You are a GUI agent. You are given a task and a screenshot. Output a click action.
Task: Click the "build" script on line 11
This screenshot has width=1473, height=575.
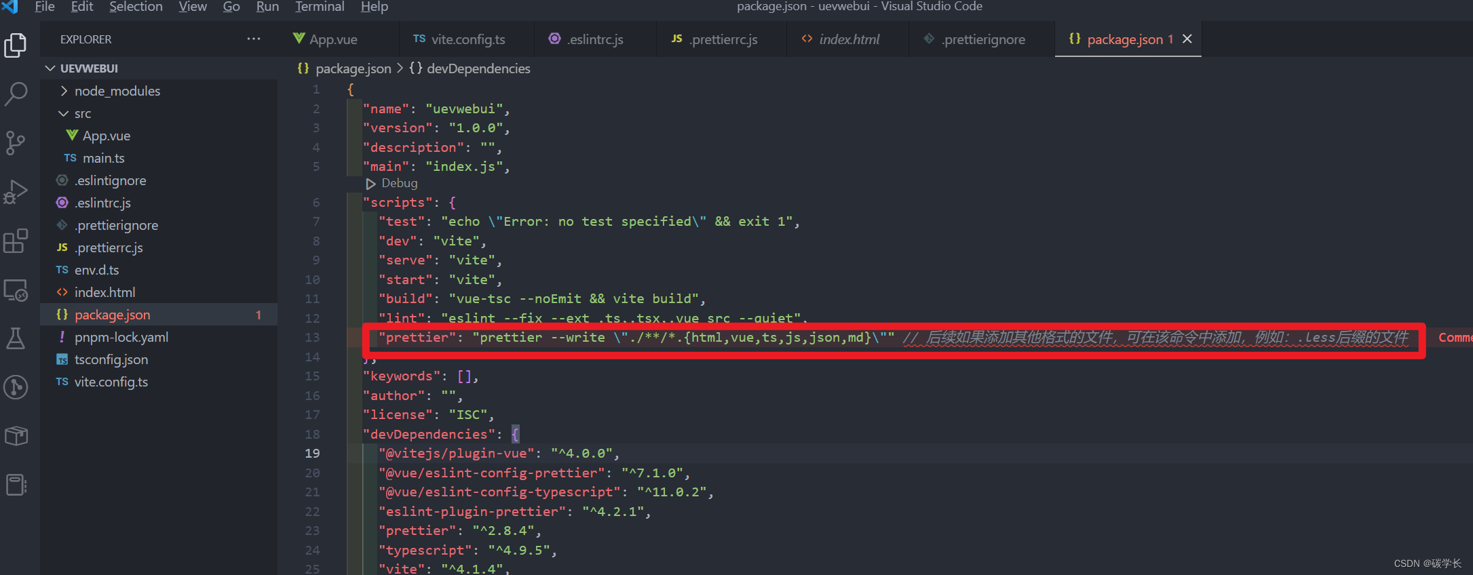[x=542, y=298]
